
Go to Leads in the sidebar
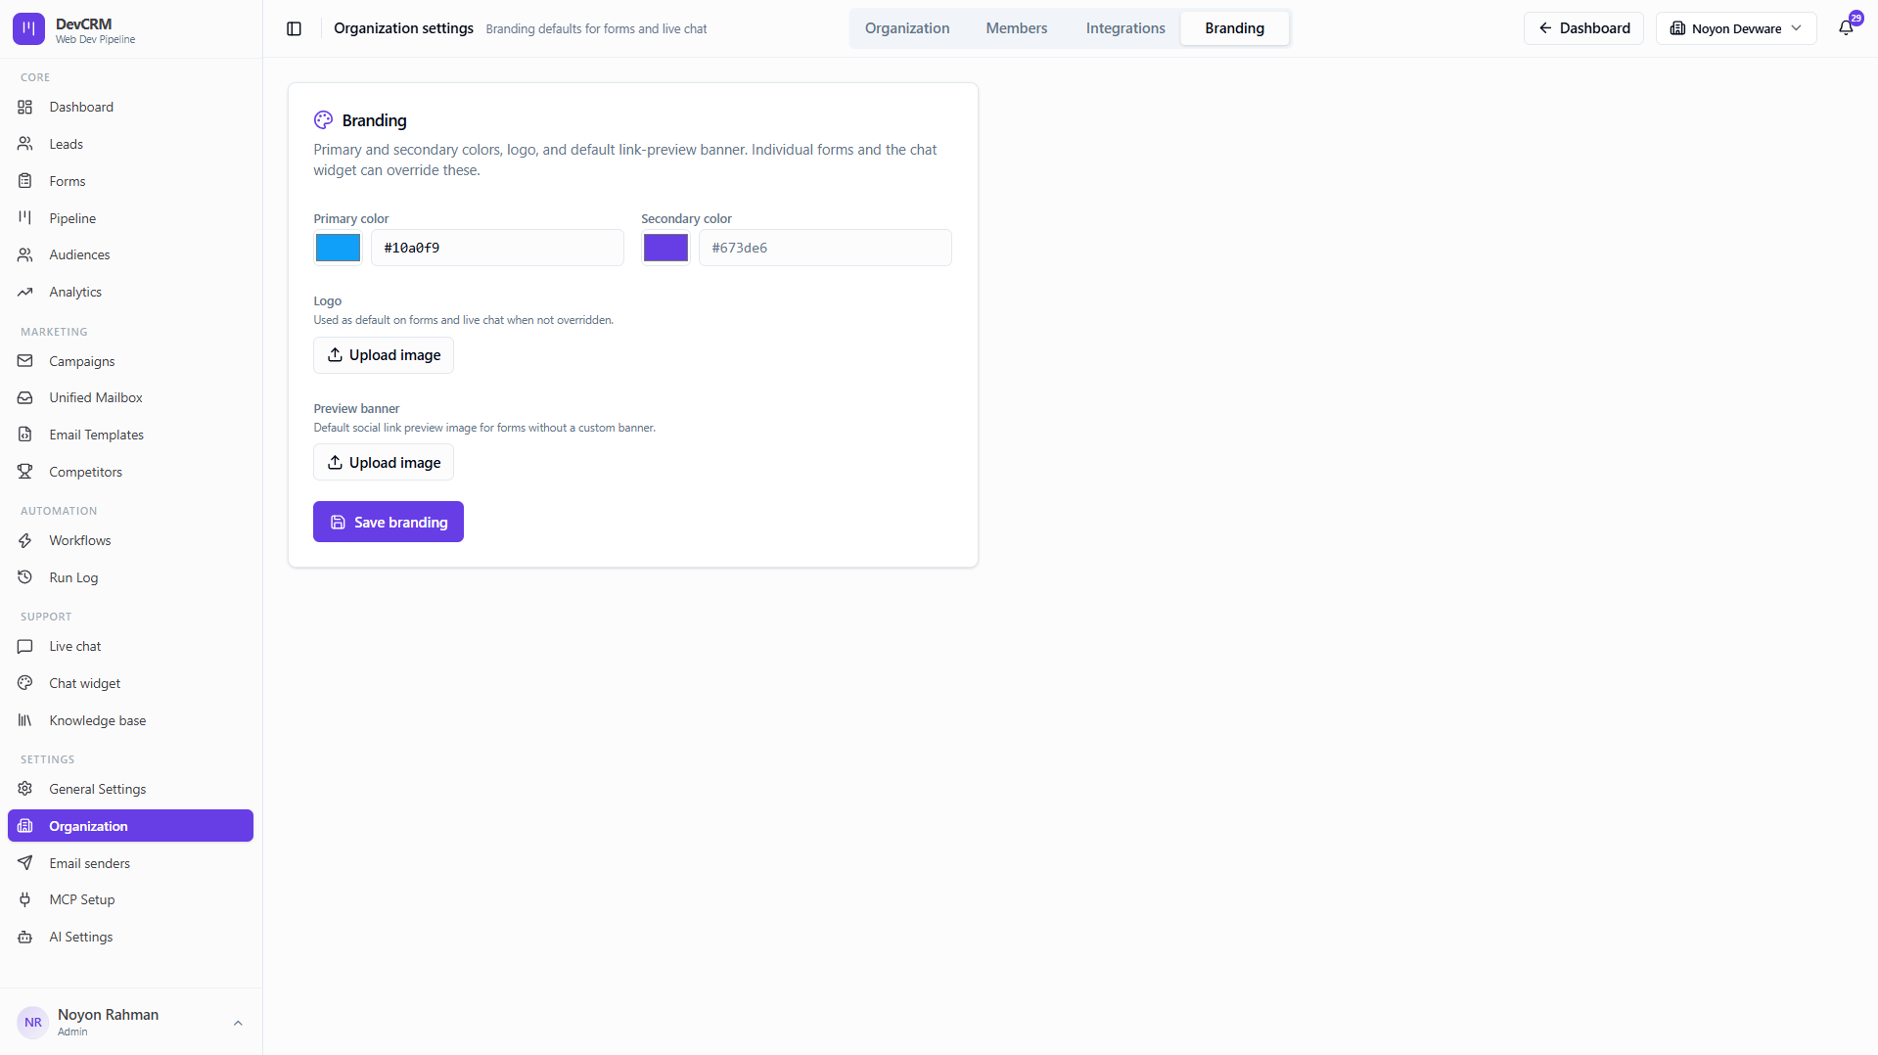click(x=130, y=144)
